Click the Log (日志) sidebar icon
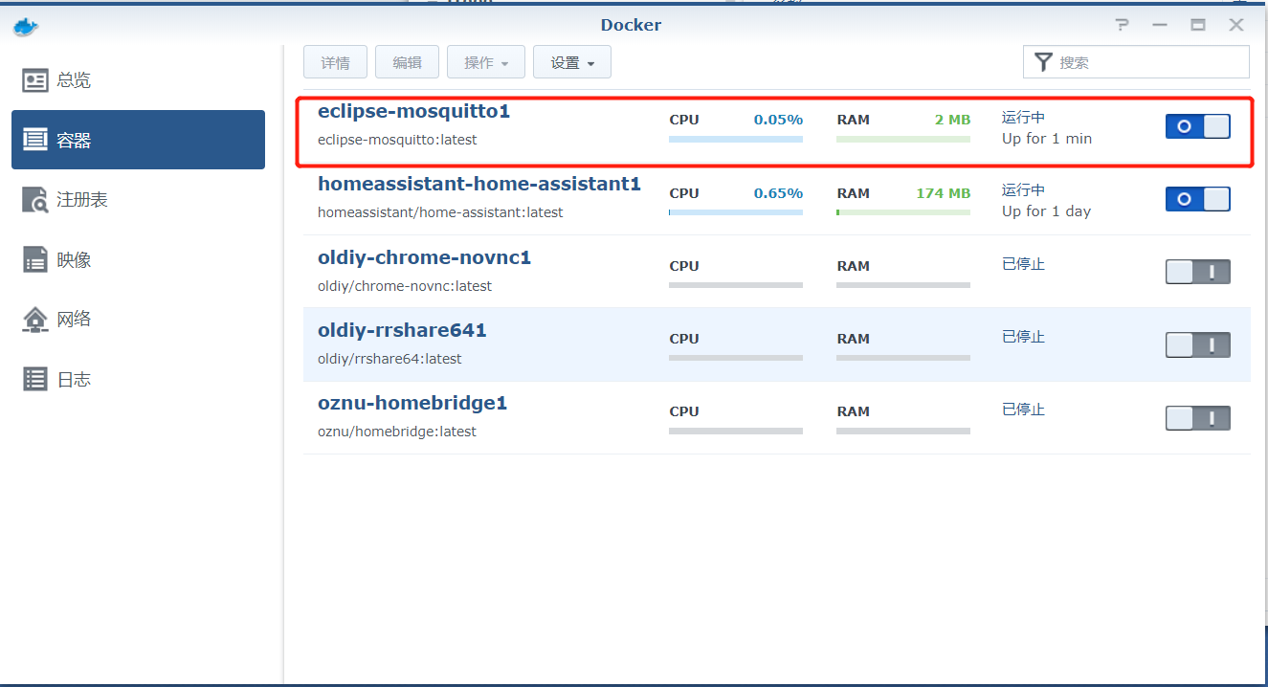1268x687 pixels. click(x=35, y=379)
